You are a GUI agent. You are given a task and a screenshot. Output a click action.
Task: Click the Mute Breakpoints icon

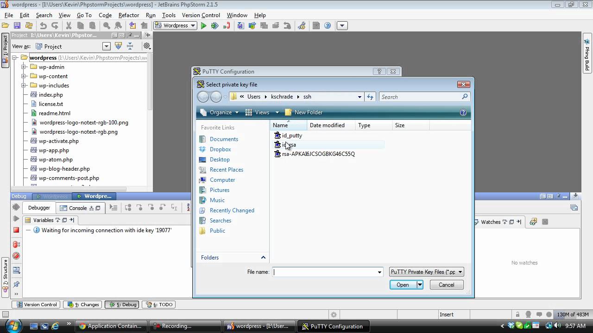tap(16, 256)
